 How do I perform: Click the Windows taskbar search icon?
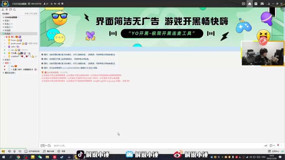[x=11, y=157]
